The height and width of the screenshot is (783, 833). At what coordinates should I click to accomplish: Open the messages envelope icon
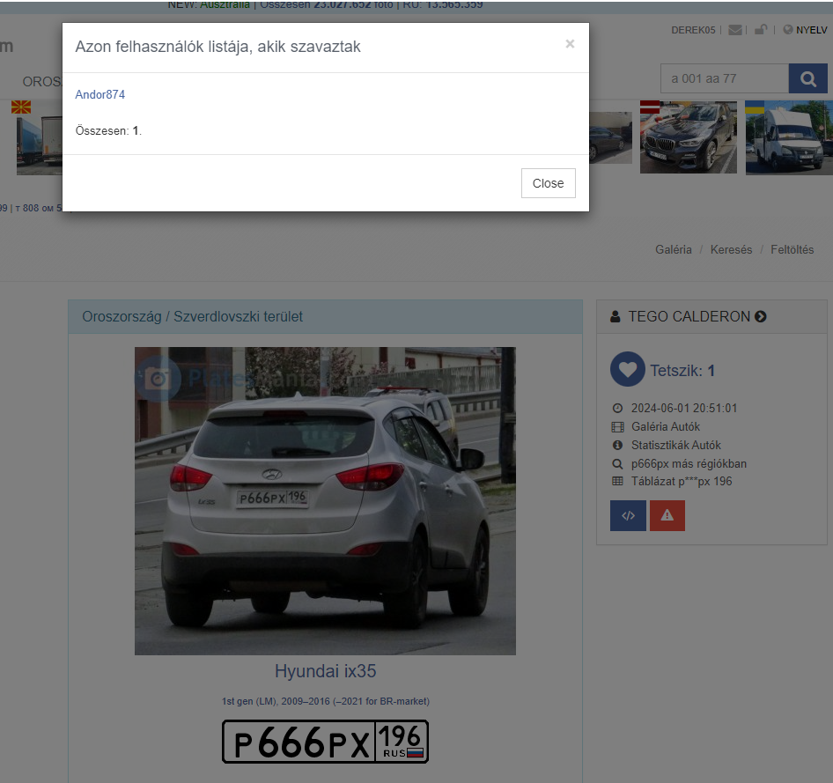point(735,30)
